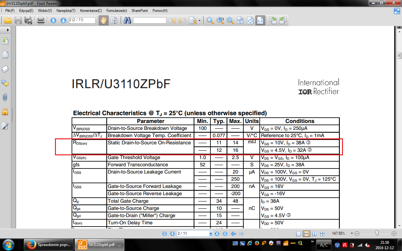
Task: Open the Comments panel in sidebar
Action: click(5, 83)
